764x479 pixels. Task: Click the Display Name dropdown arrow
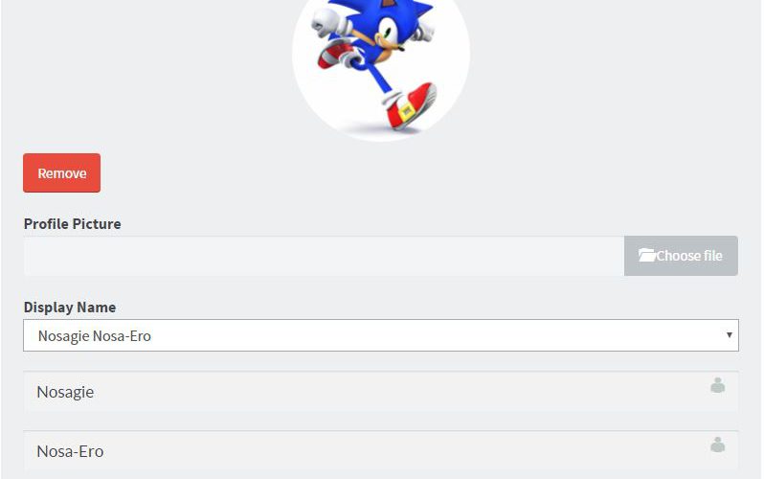point(729,335)
